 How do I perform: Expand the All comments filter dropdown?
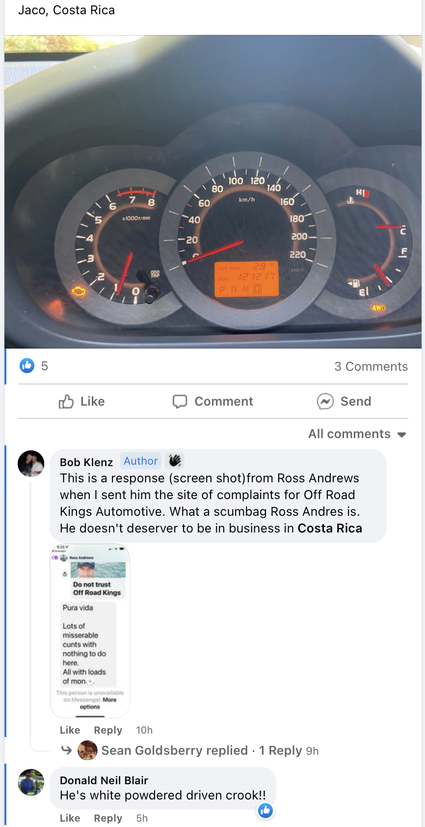tap(357, 434)
